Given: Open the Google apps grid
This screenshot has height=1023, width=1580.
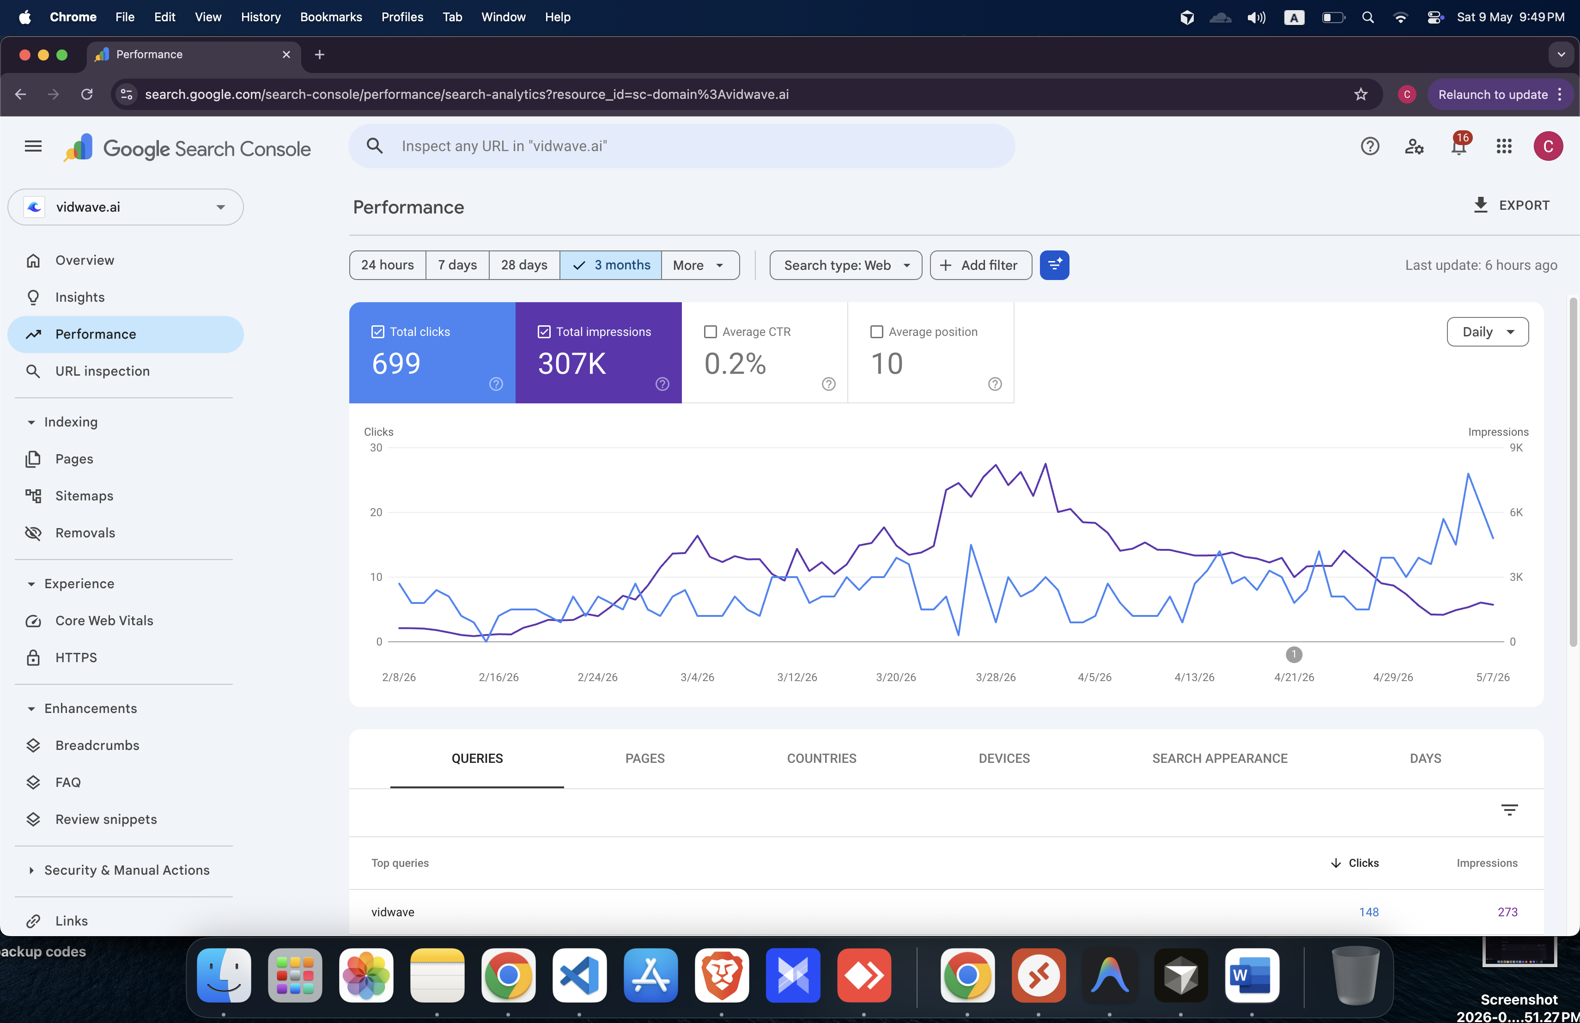Looking at the screenshot, I should [x=1504, y=146].
